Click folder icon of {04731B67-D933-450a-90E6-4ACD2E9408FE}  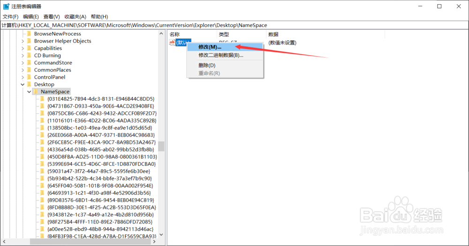point(42,106)
